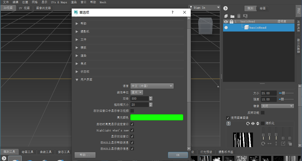
Task: Open the 文件 menu
Action: pos(6,2)
